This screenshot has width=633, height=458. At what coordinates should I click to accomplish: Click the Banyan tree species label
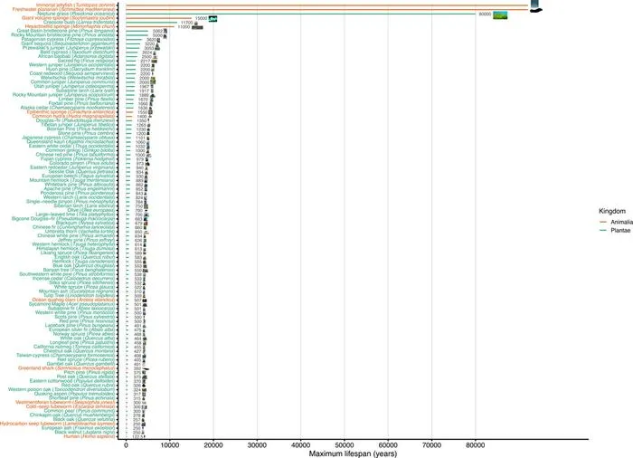point(80,270)
